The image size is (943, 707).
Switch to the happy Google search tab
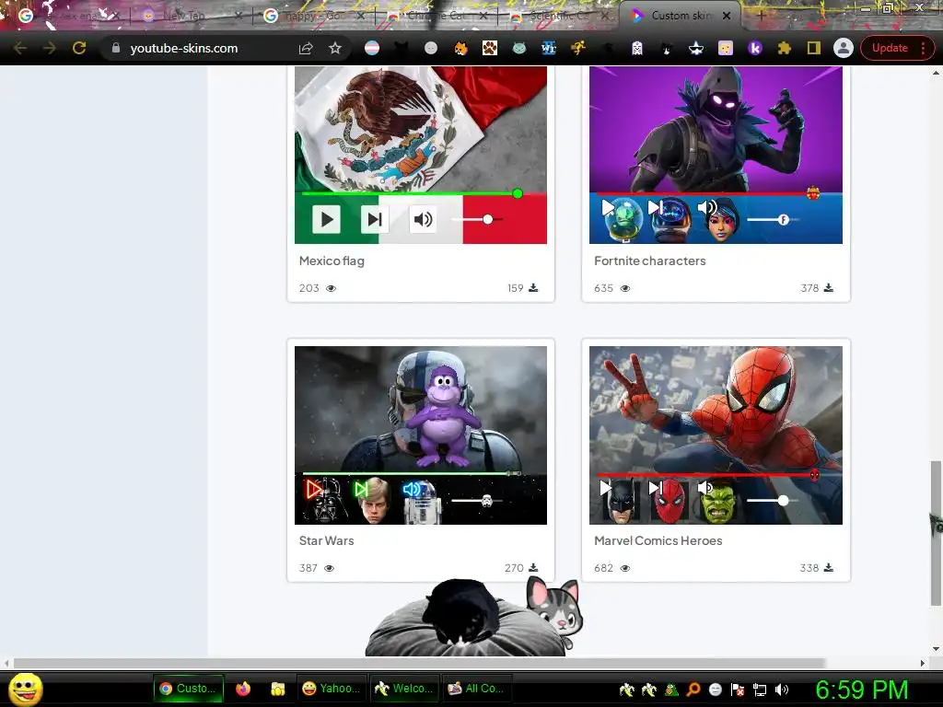[x=313, y=17]
